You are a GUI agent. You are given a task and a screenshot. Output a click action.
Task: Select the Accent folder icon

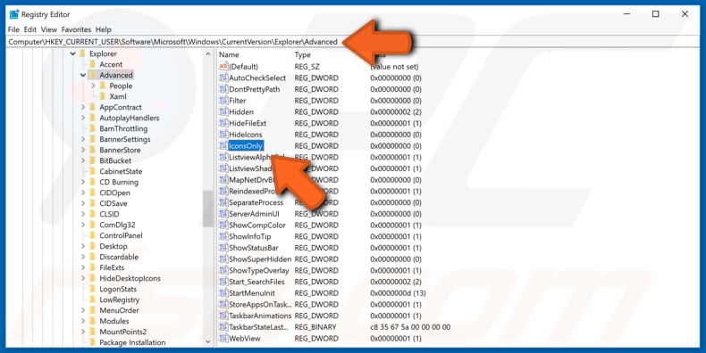(92, 64)
